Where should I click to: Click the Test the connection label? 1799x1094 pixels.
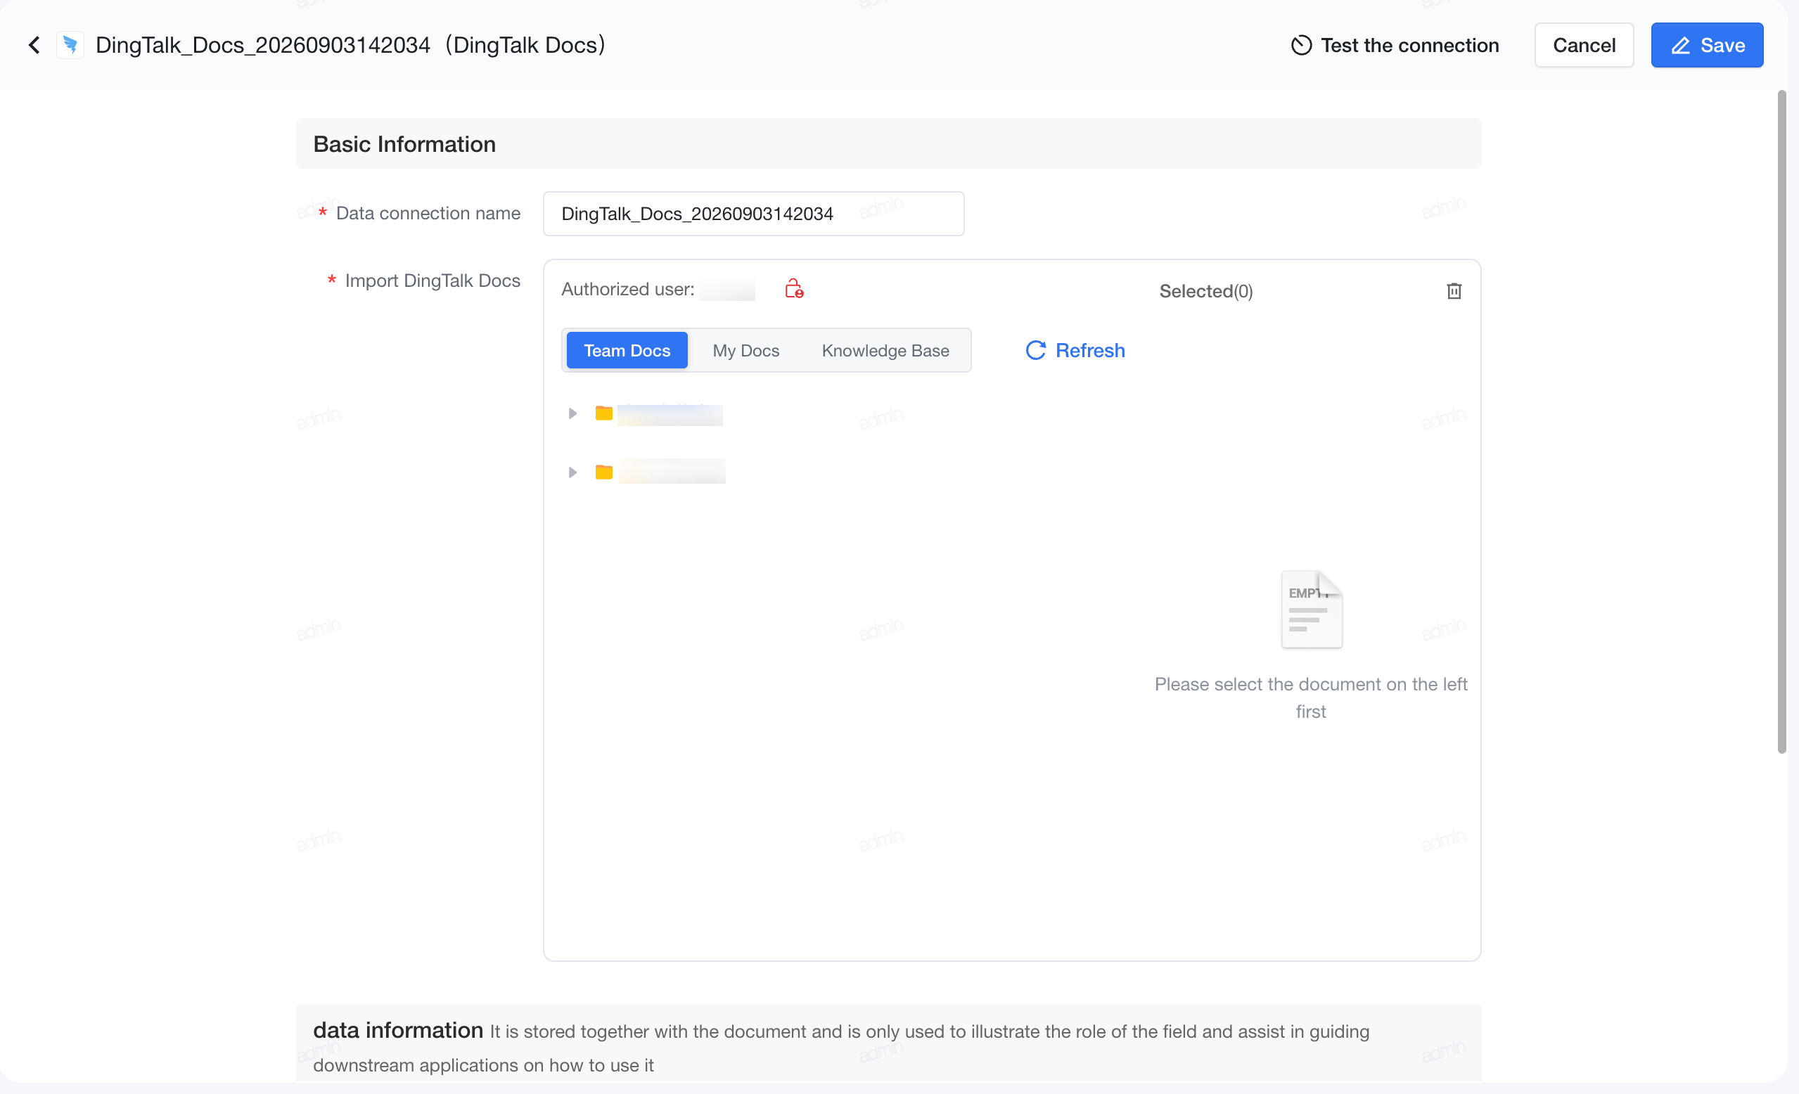click(1410, 45)
